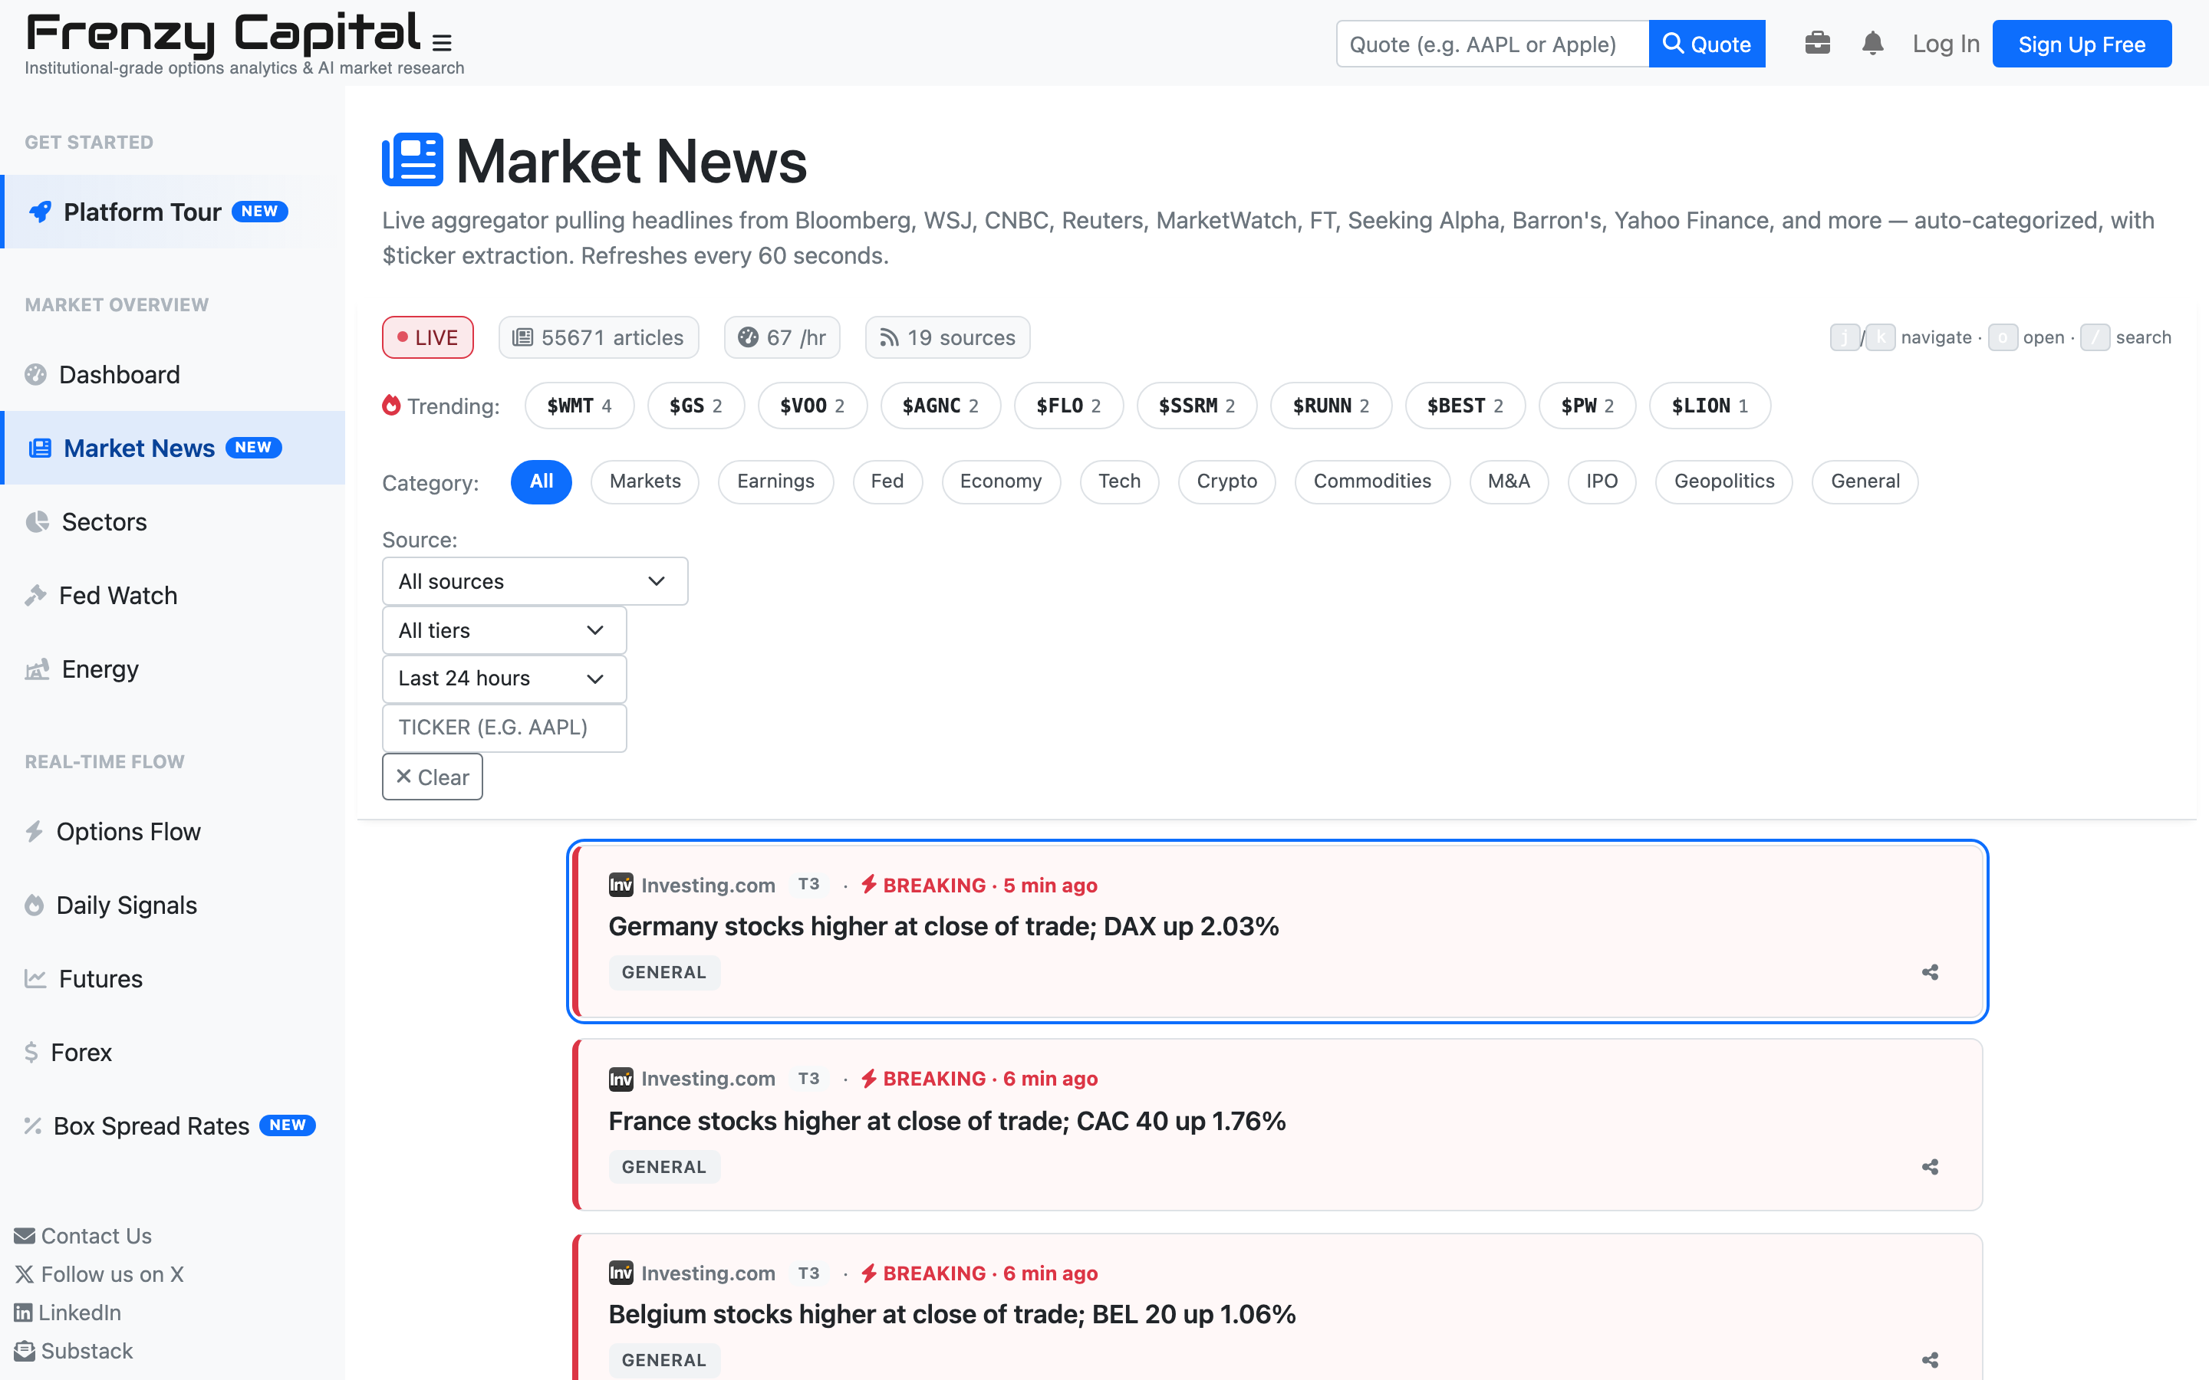The height and width of the screenshot is (1380, 2209).
Task: Click the trending flame icon
Action: pyautogui.click(x=390, y=406)
